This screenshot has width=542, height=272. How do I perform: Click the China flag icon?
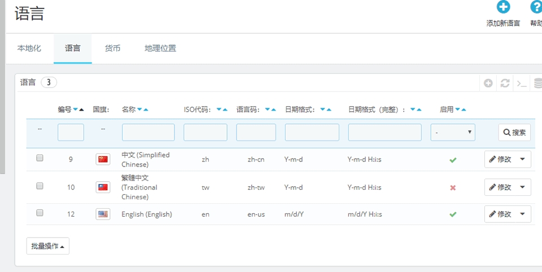tap(103, 159)
